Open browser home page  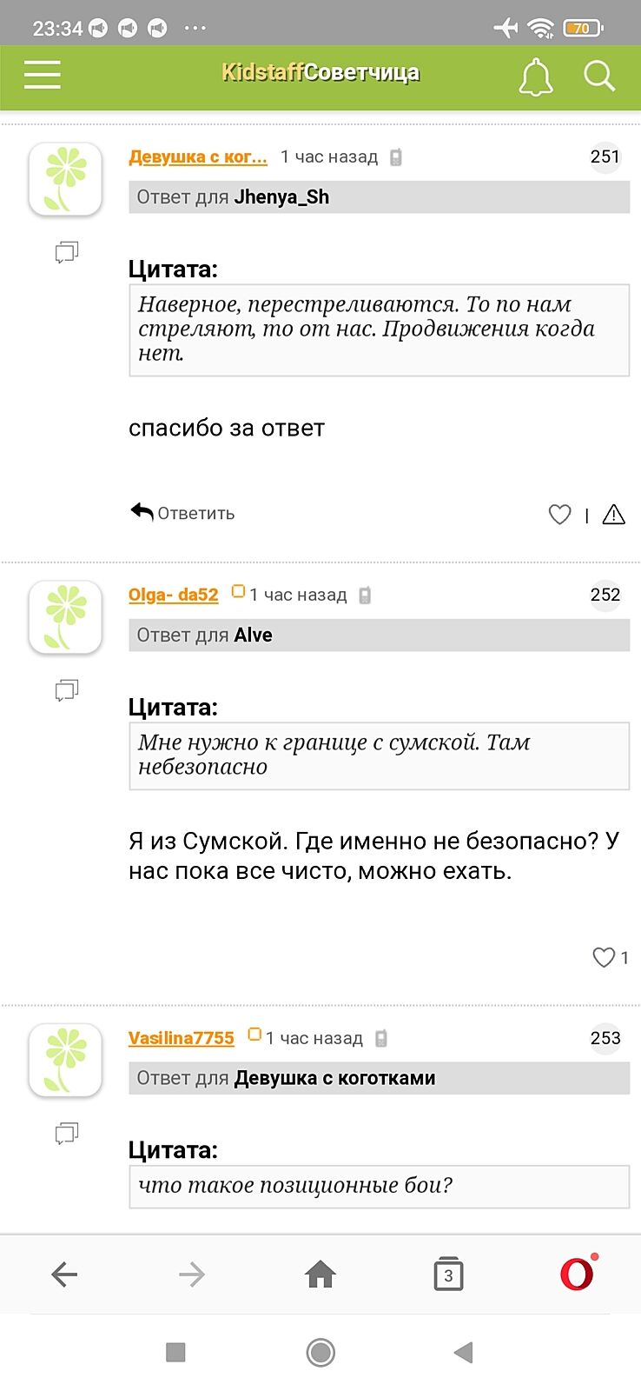[320, 1275]
